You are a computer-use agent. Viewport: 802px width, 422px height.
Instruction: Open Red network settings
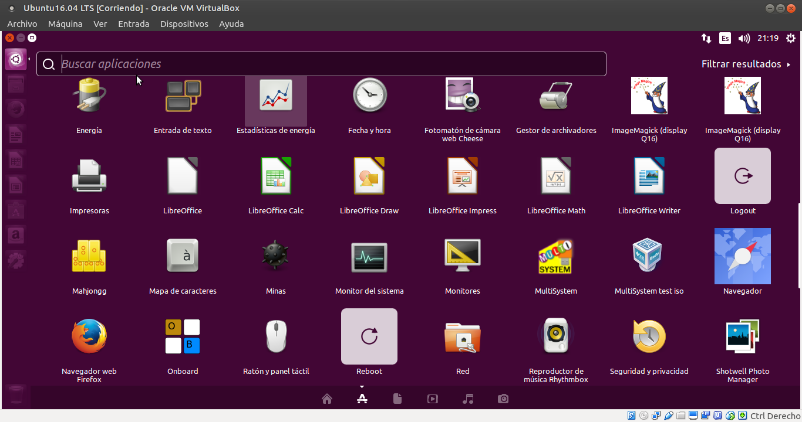click(x=463, y=338)
